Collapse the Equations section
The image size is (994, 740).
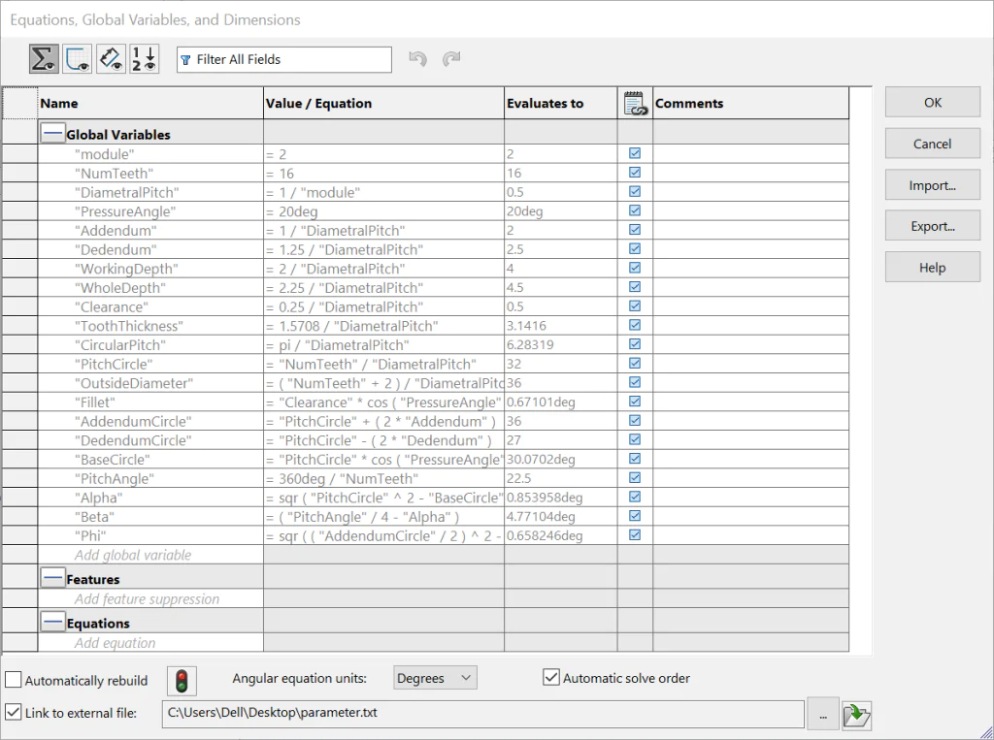point(52,622)
